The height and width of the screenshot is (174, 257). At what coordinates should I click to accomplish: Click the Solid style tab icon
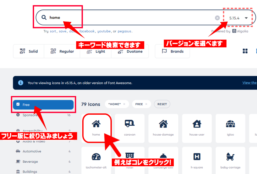(x=22, y=51)
